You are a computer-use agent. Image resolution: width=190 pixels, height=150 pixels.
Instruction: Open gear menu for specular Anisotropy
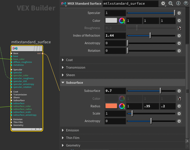[179, 43]
